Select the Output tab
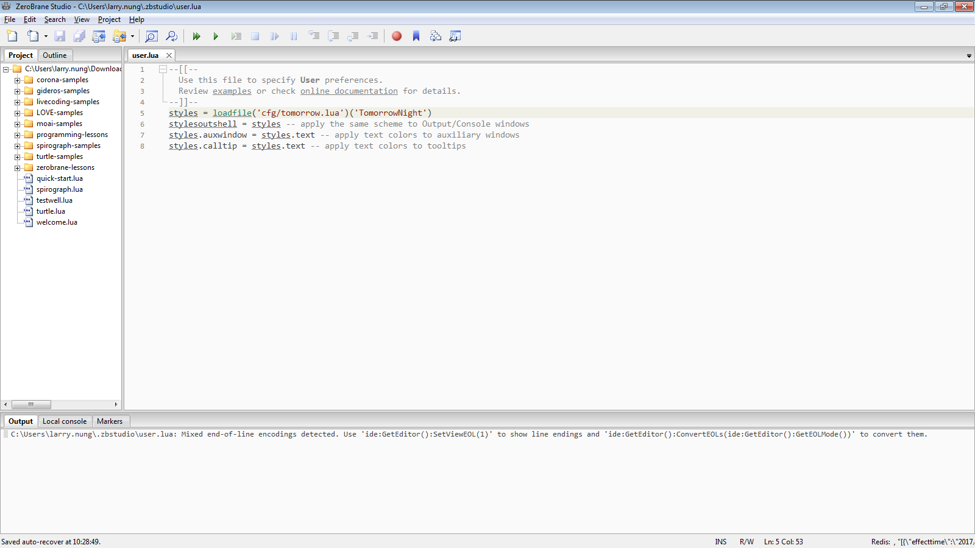975x548 pixels. 21,421
